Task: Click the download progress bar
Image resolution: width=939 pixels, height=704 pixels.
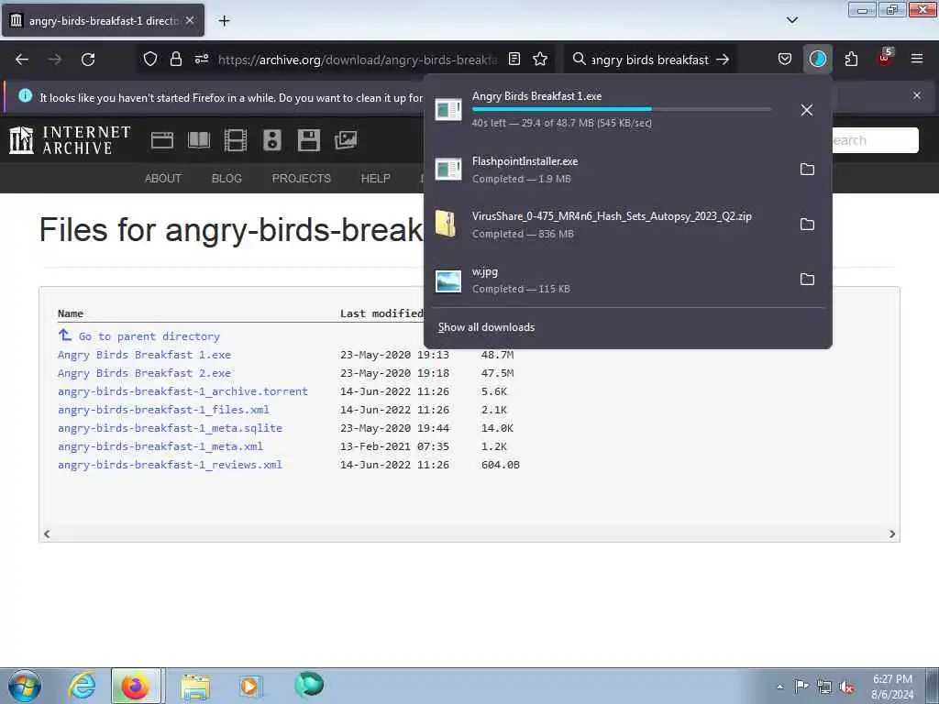Action: [x=621, y=109]
